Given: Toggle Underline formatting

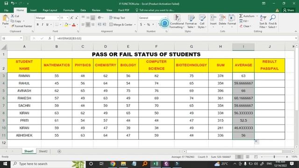Looking at the screenshot, I should click(47, 25).
